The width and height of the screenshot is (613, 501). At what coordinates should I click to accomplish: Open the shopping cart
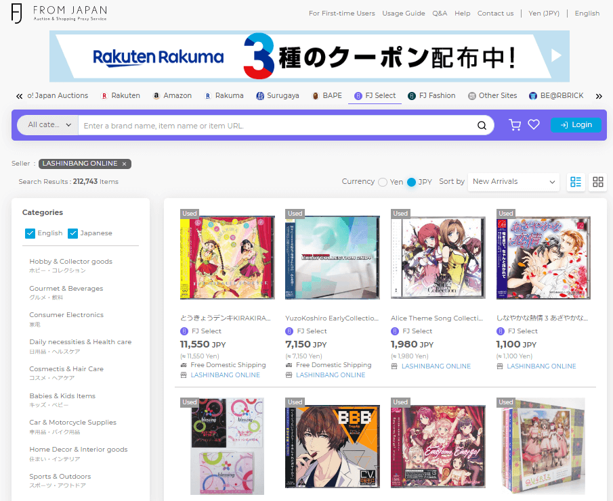tap(515, 125)
